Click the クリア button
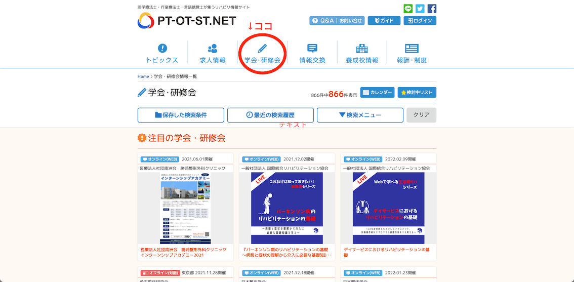 (x=421, y=115)
